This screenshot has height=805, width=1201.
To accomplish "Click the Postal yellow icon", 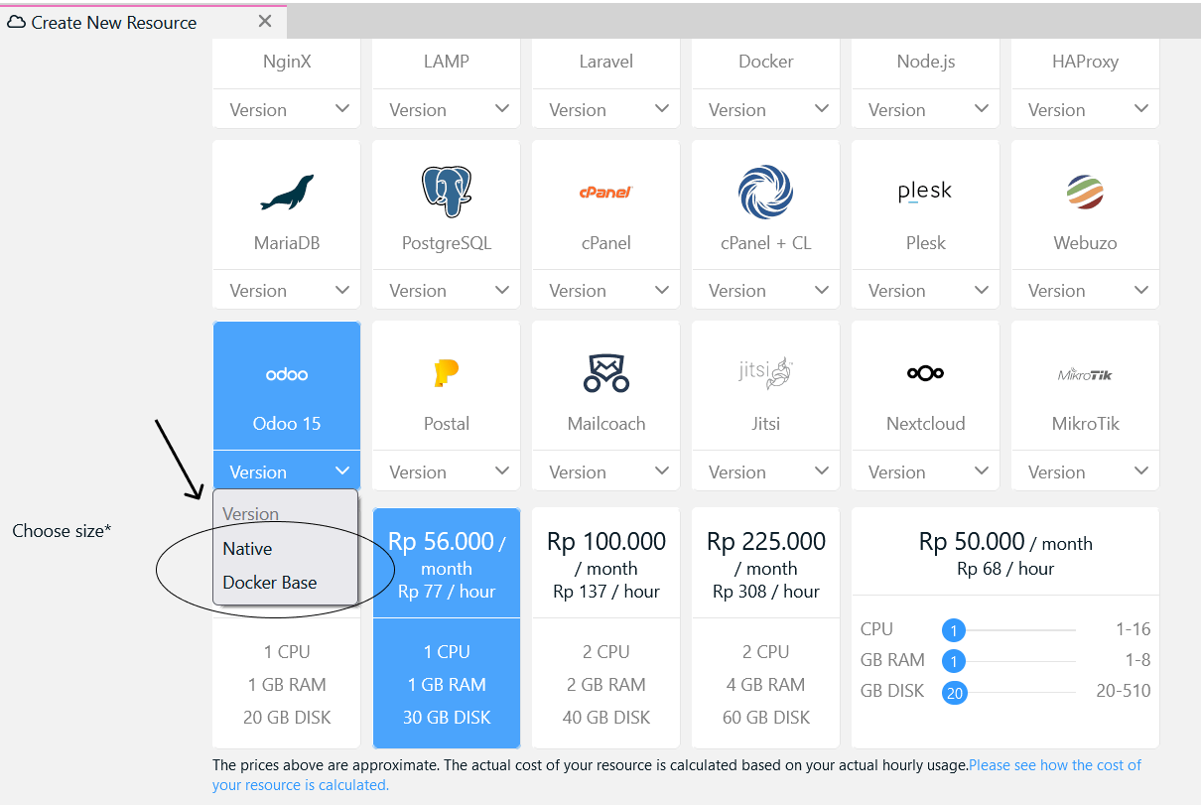I will pyautogui.click(x=446, y=371).
